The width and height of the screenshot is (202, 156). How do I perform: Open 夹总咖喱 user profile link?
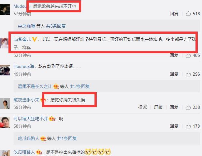point(26,26)
